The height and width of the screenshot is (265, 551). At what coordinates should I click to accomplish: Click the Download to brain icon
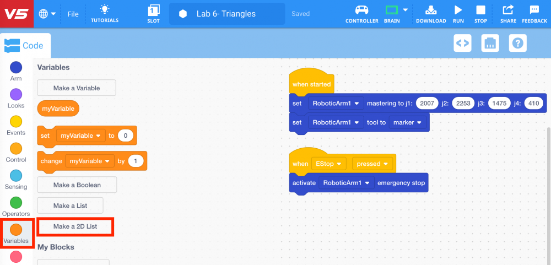(431, 10)
